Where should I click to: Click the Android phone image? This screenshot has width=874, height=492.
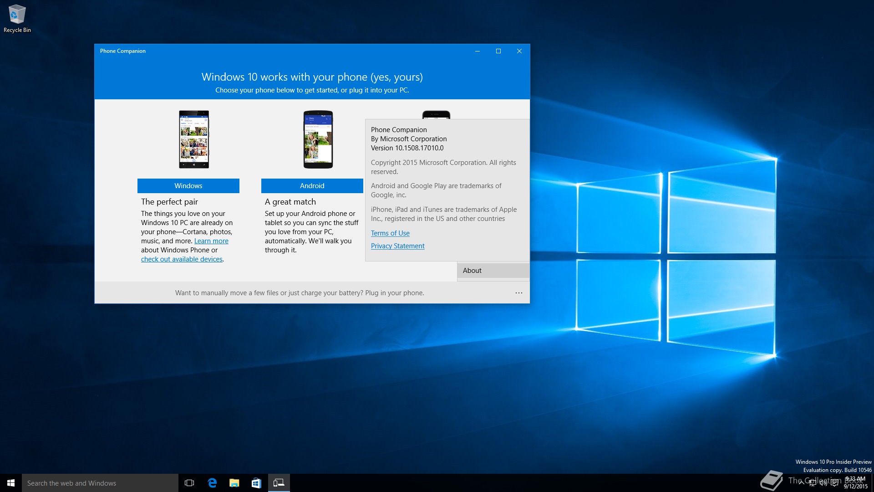(318, 139)
